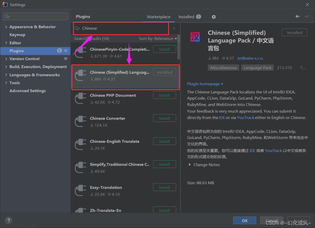315x228 pixels.
Task: Install the Chinese Converter plugin
Action: click(165, 118)
